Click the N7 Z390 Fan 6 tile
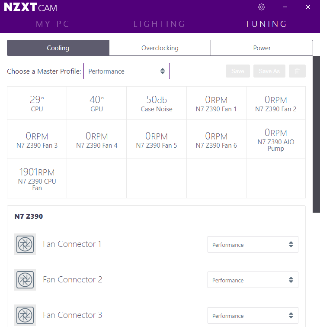Screen dimensions: 320x327 (216, 139)
